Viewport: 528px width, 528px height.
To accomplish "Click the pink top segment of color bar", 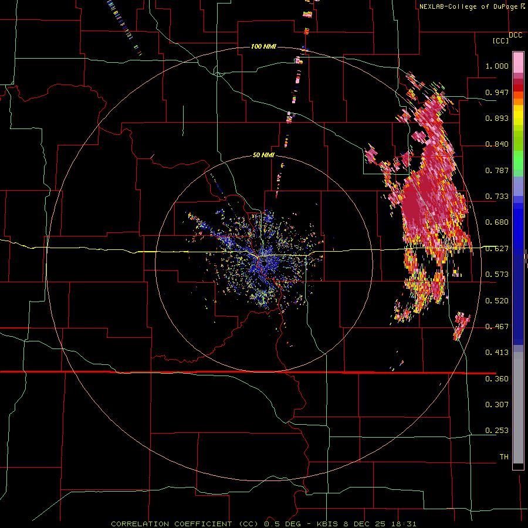I will [x=518, y=63].
